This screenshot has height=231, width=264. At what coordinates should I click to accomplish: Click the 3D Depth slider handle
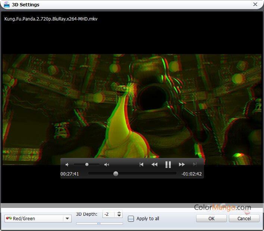click(x=99, y=224)
